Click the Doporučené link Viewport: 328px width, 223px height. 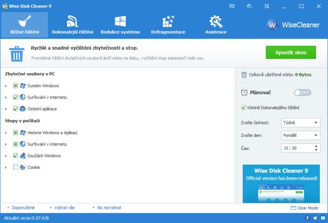pyautogui.click(x=23, y=208)
